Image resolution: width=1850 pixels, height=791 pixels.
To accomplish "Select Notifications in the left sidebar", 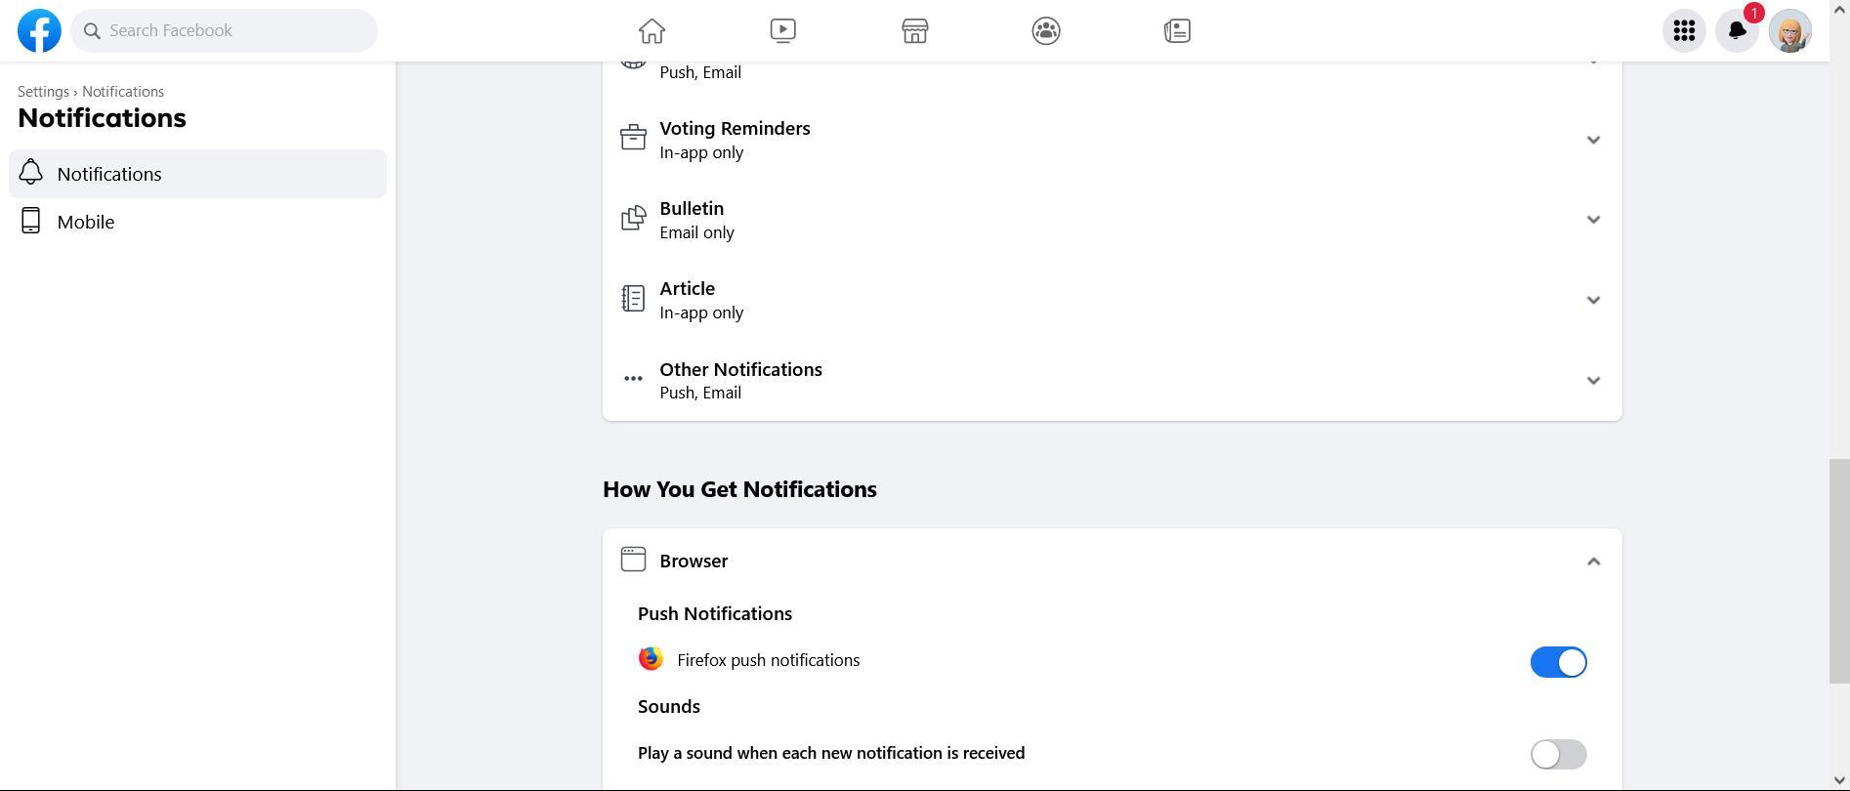I will click(197, 174).
